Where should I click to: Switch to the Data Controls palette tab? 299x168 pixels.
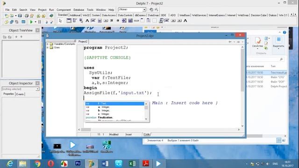coord(125,15)
